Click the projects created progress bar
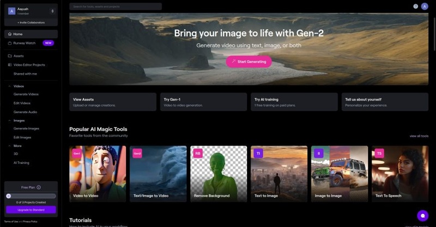 coord(31,196)
